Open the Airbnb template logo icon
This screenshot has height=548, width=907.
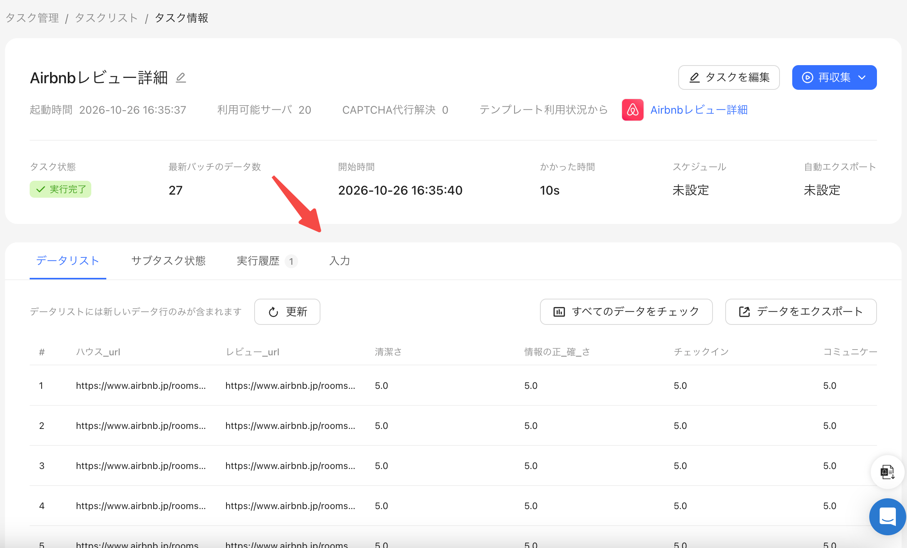(632, 110)
